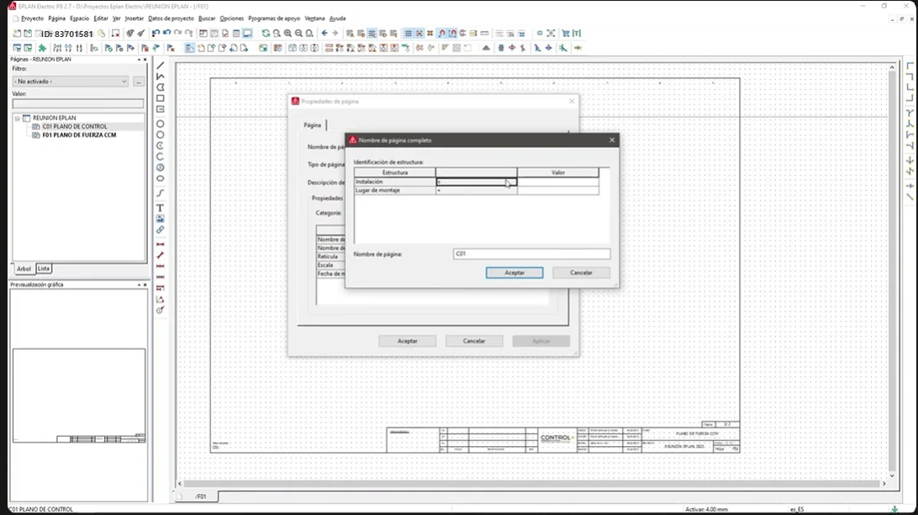Select the Hyperlink tool

pyautogui.click(x=160, y=230)
